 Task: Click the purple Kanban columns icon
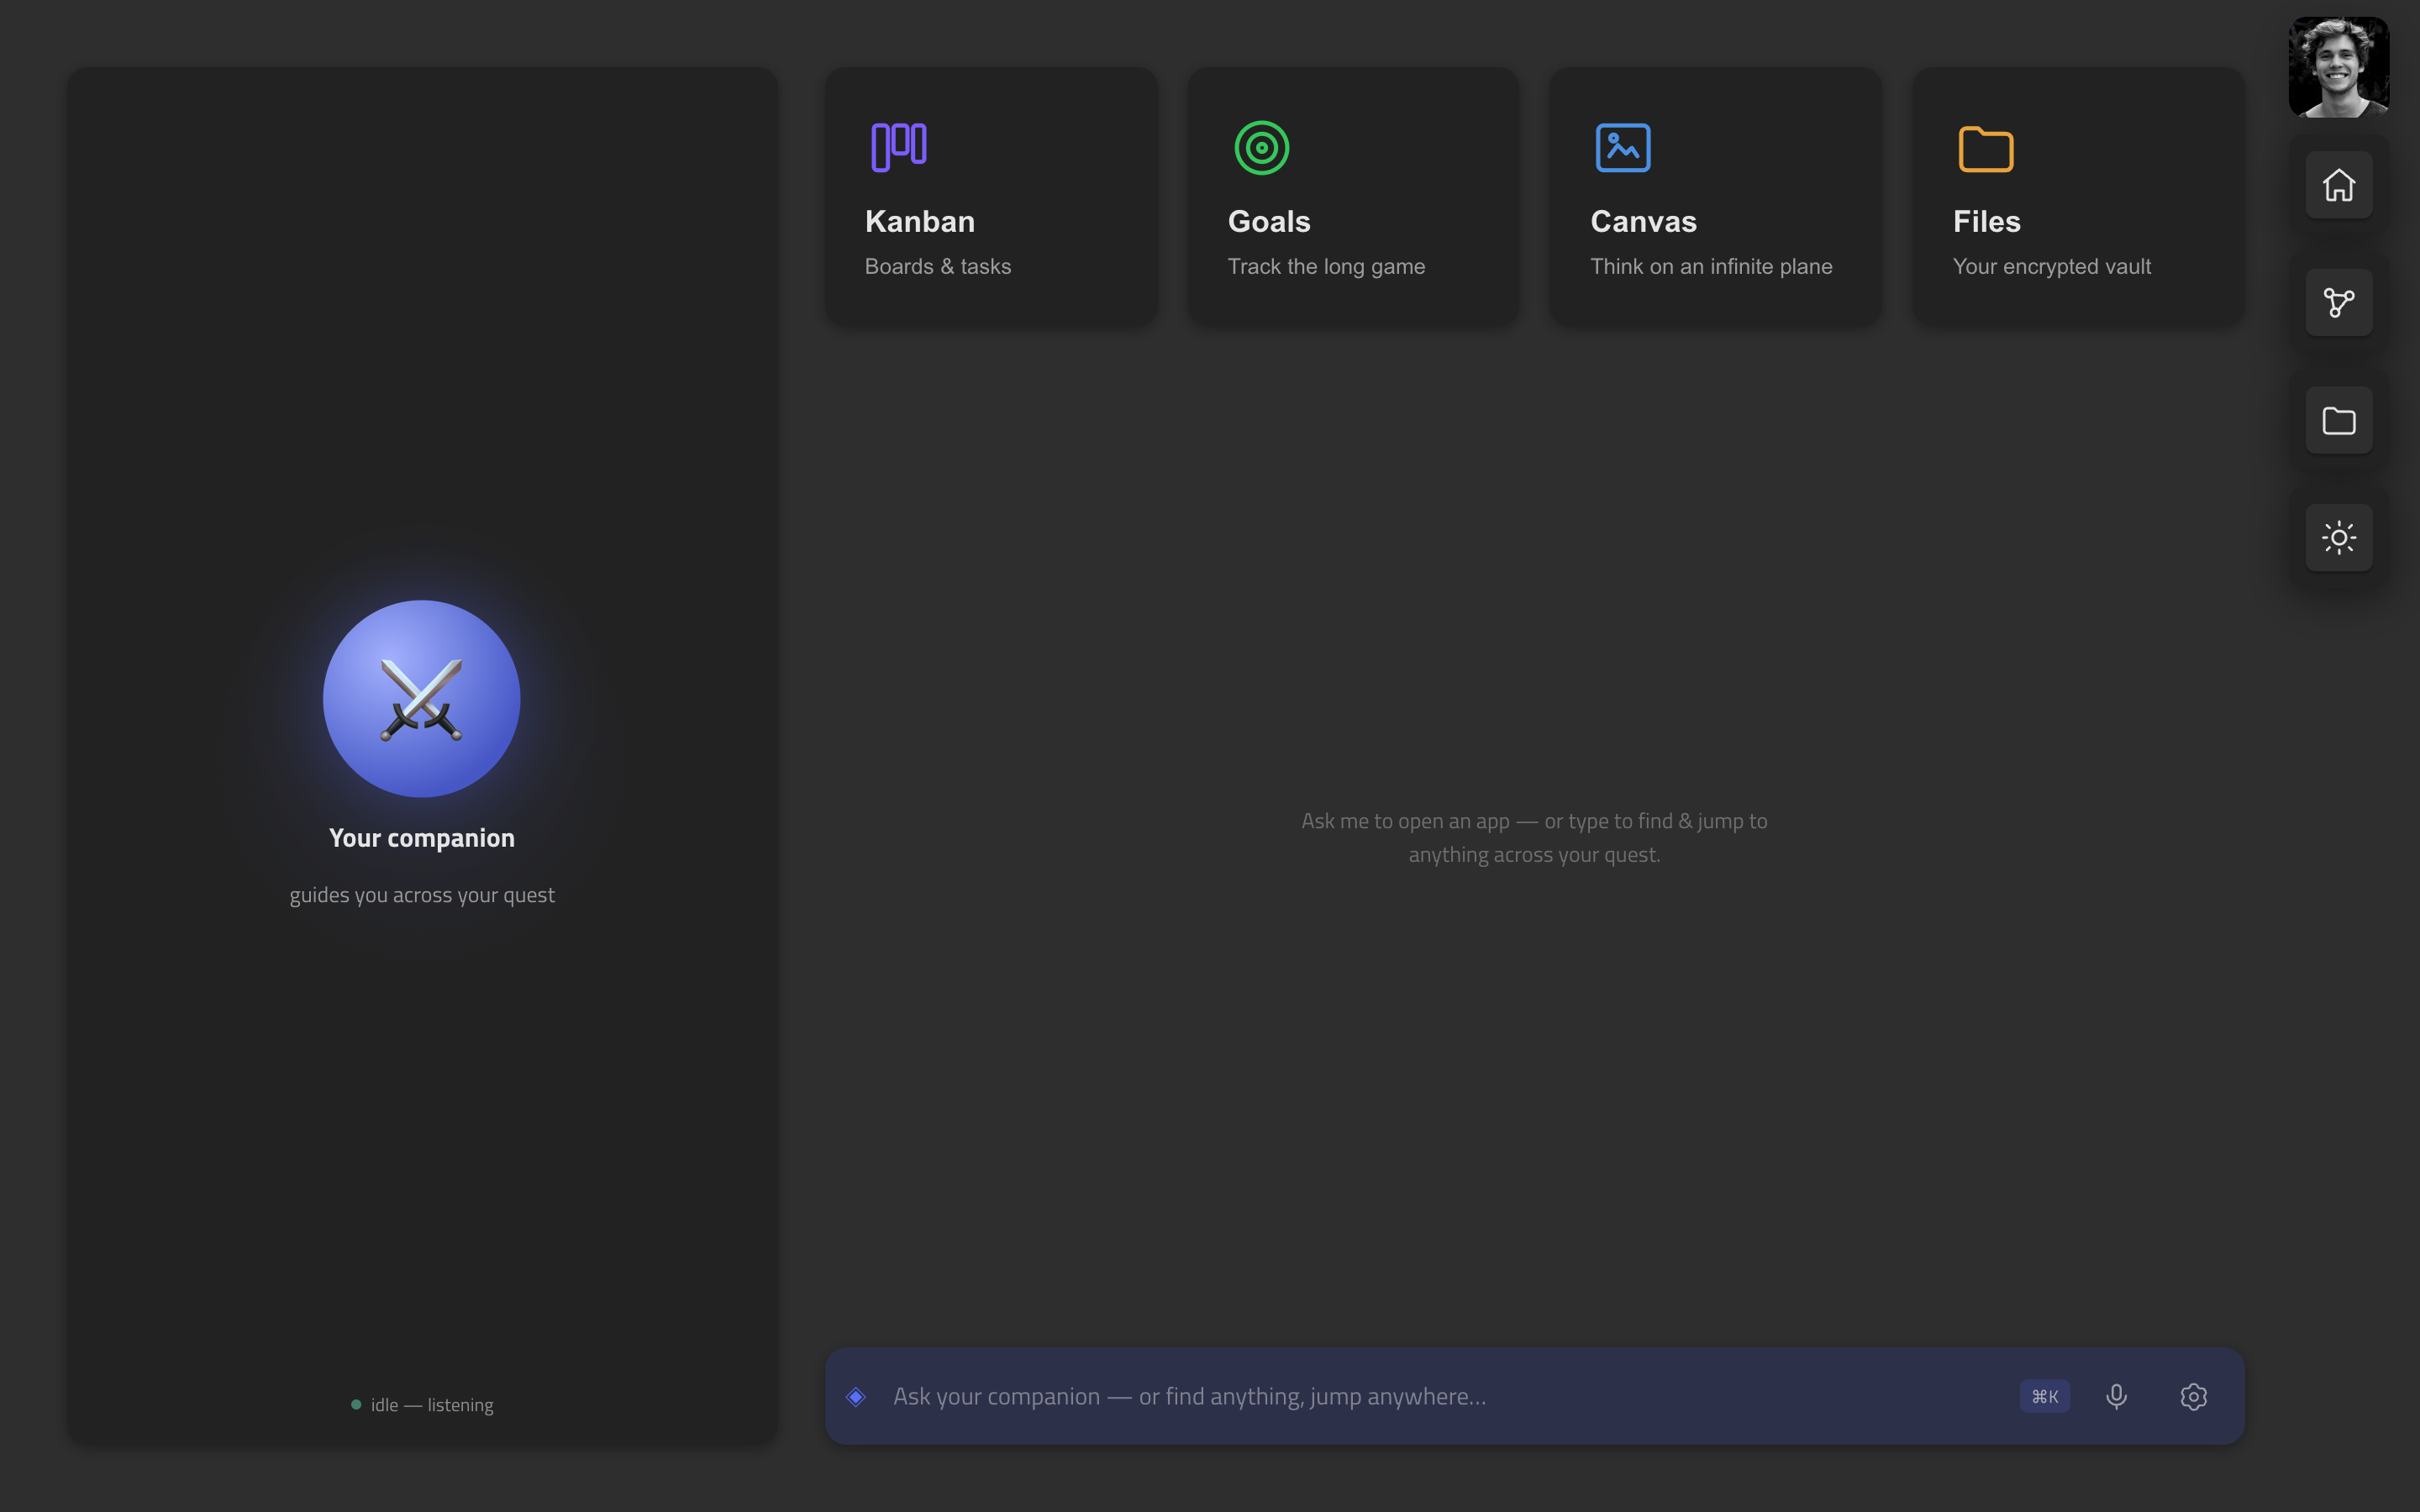pos(898,147)
